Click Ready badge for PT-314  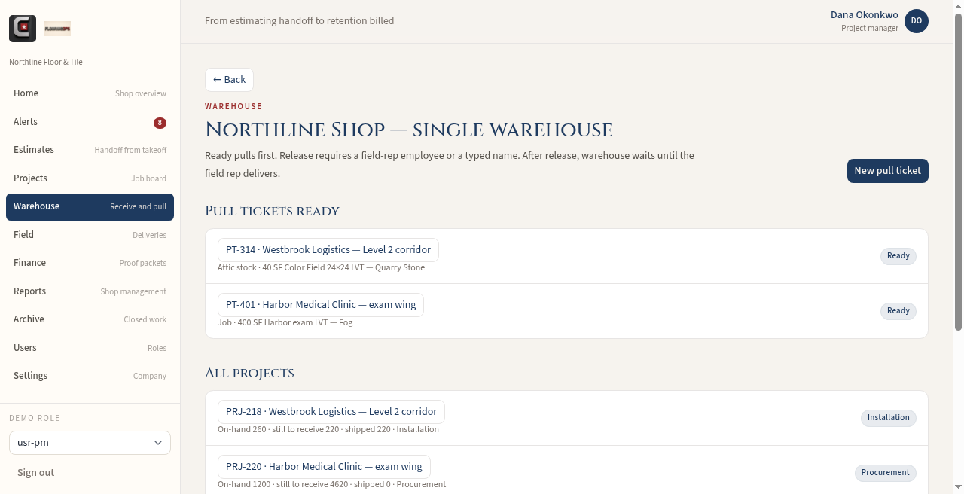pyautogui.click(x=898, y=256)
